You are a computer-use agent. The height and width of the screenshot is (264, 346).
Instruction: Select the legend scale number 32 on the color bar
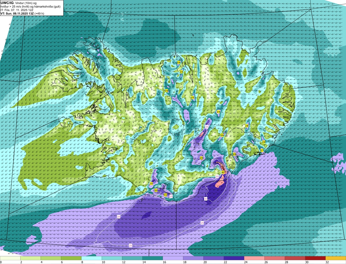click(x=327, y=262)
